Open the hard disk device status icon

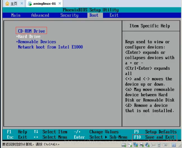[124, 145]
